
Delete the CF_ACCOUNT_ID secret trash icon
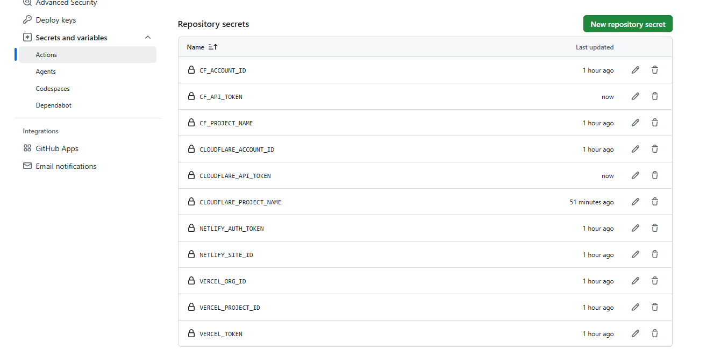point(655,70)
